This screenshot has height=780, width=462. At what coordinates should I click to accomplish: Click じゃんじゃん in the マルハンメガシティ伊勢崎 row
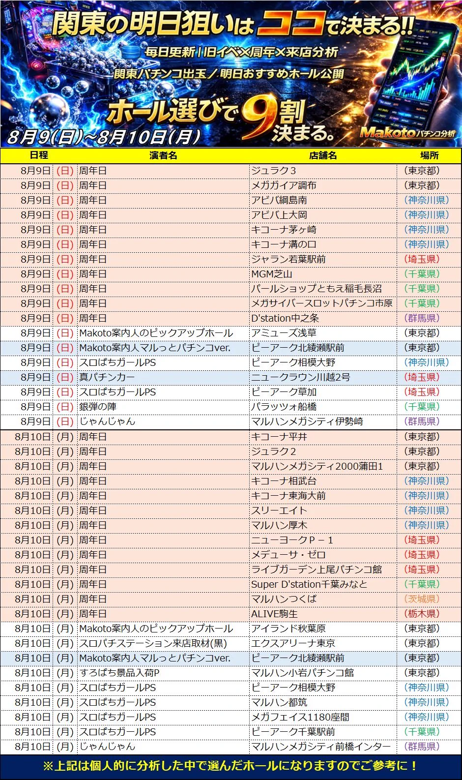pos(107,421)
